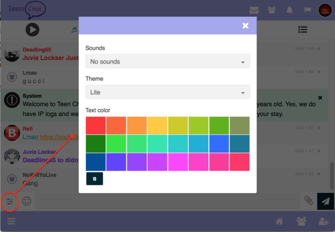The height and width of the screenshot is (232, 335).
Task: Open the friends group icon in header
Action: (x=272, y=10)
